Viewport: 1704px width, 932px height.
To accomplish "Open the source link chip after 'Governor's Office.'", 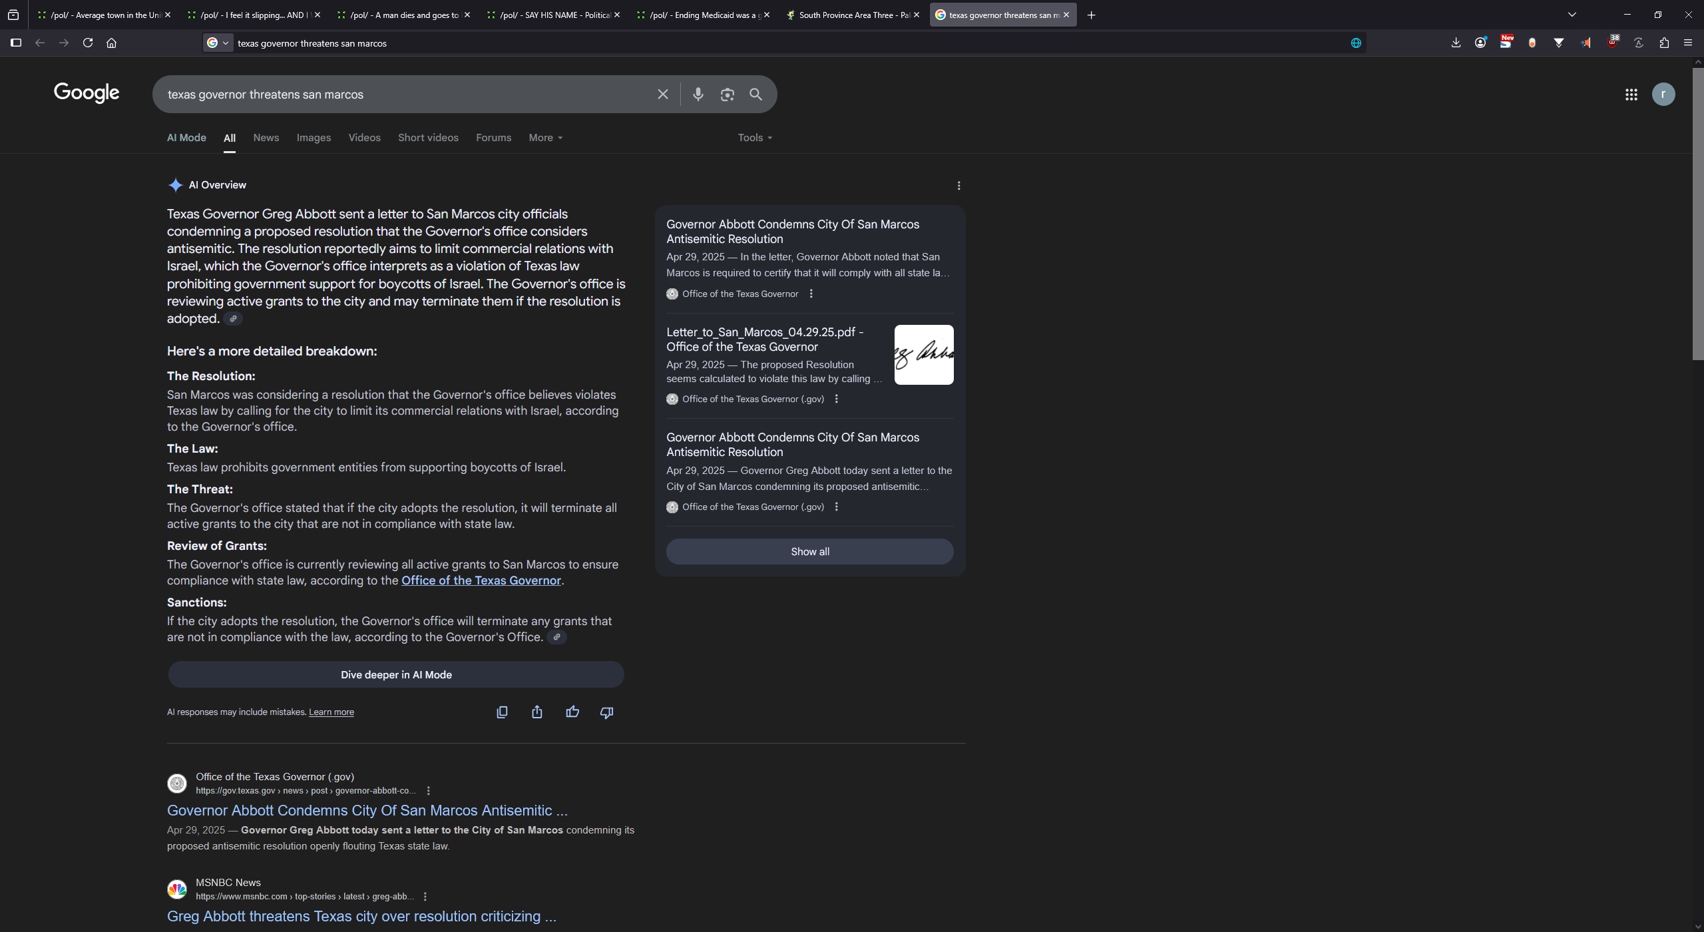I will click(557, 637).
